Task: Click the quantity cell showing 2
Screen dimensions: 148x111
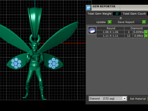Action: click(x=129, y=32)
